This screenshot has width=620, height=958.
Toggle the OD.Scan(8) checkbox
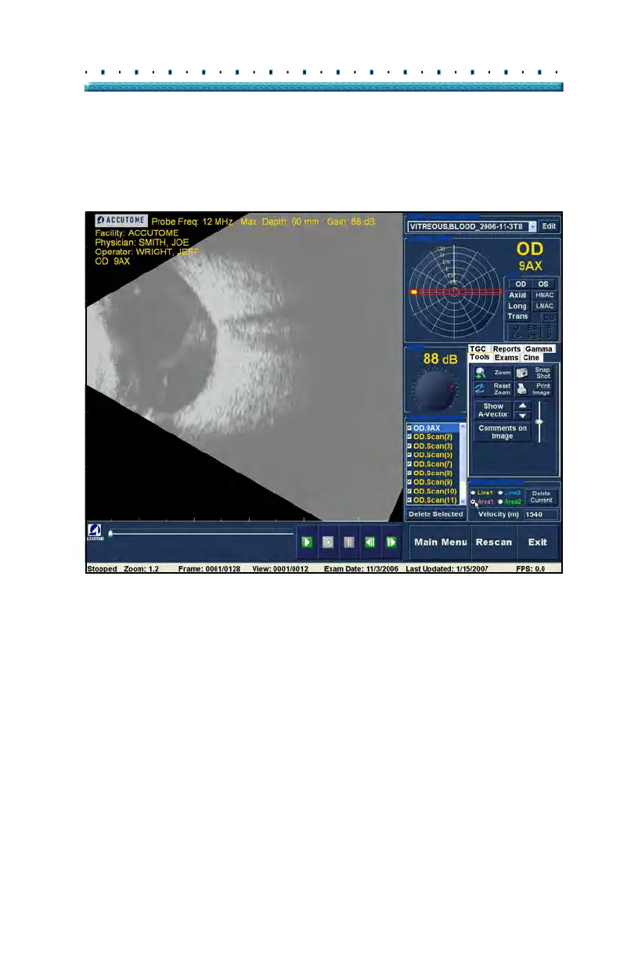pyautogui.click(x=409, y=473)
